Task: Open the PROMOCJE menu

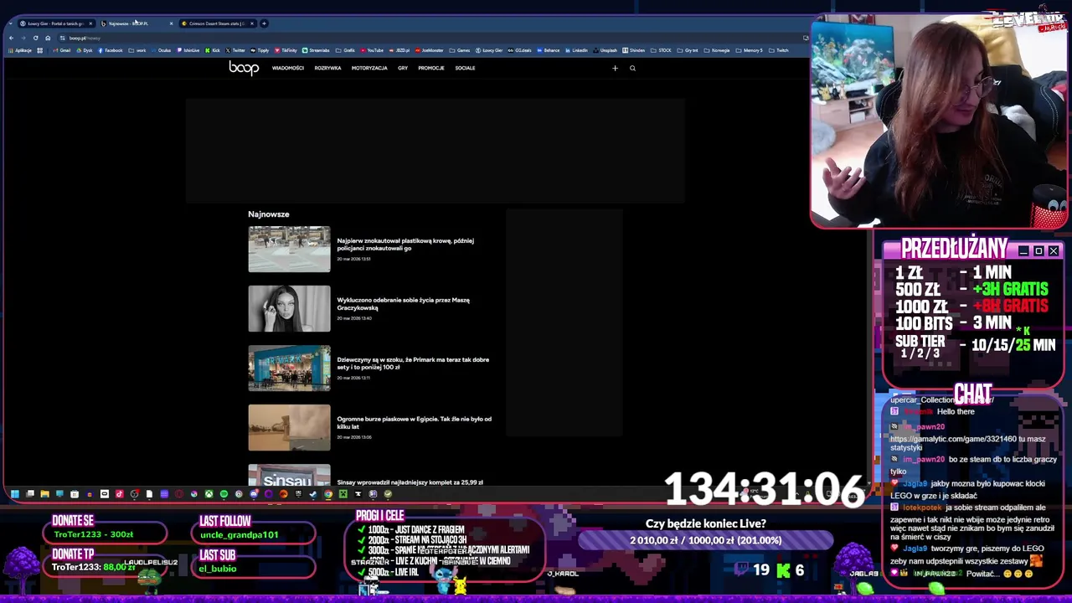Action: (431, 68)
